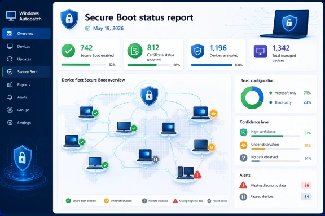The image size is (325, 216).
Task: Click the certificate icon on the 812 card
Action: (135, 51)
